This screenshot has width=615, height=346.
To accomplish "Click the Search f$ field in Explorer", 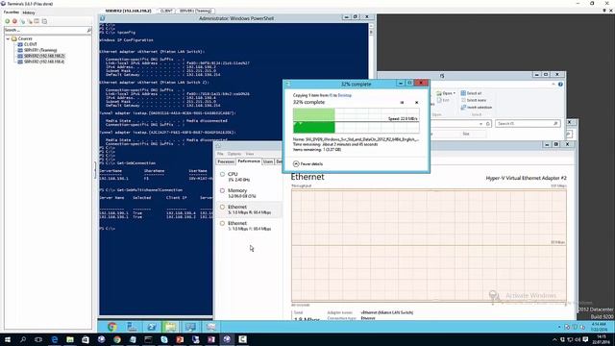I will tap(528, 124).
